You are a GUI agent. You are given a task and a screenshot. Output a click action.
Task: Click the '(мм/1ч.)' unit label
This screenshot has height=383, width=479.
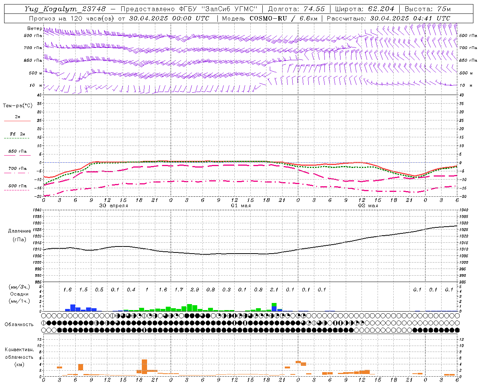click(x=19, y=301)
